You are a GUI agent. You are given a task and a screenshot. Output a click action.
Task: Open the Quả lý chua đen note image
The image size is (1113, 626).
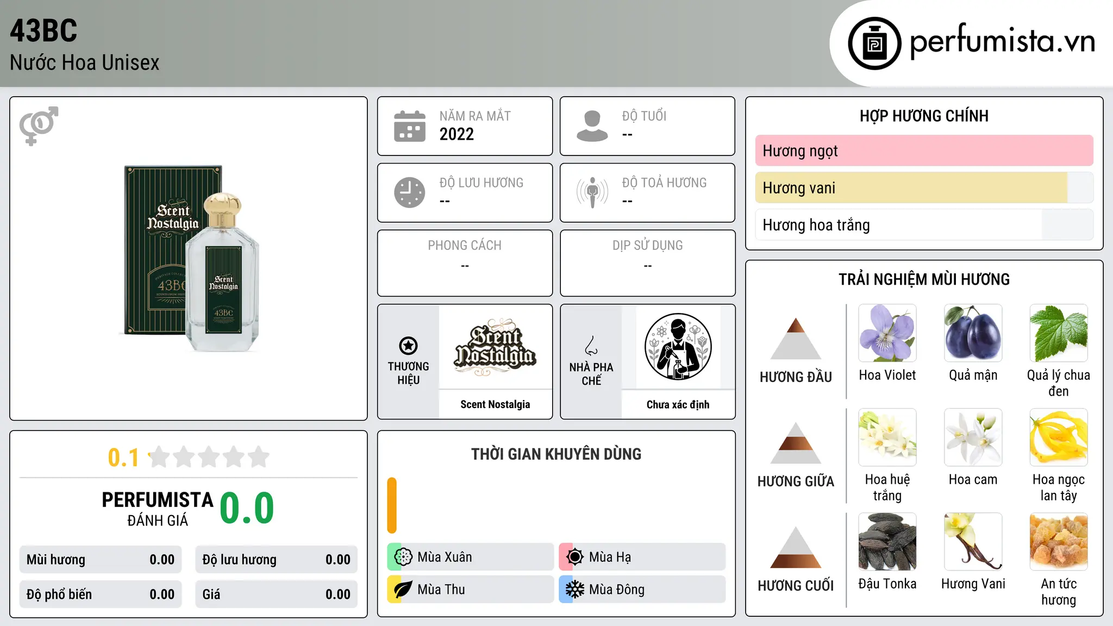[x=1059, y=333]
